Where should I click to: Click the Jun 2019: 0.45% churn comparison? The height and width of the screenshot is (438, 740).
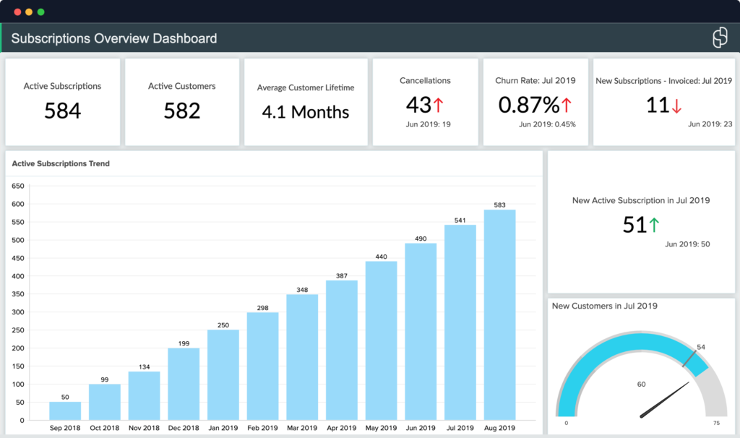(547, 124)
